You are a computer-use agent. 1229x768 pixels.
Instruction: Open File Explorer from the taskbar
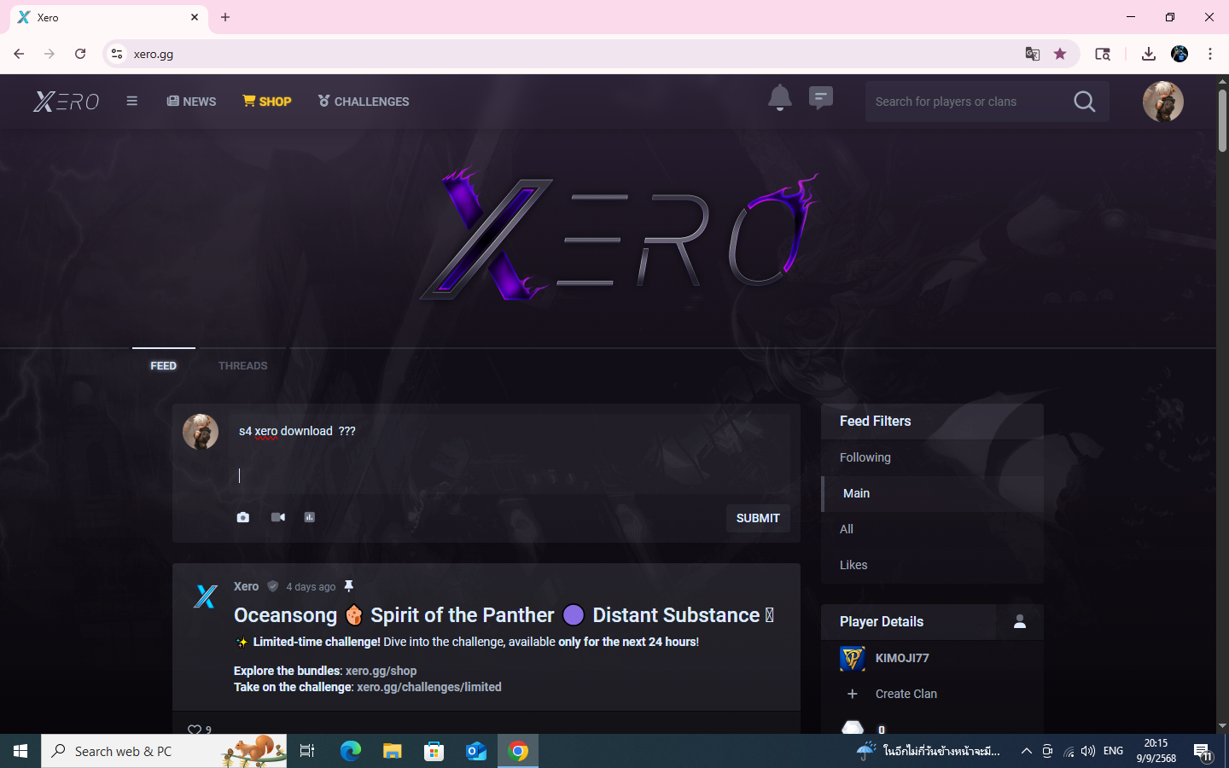[x=392, y=751]
